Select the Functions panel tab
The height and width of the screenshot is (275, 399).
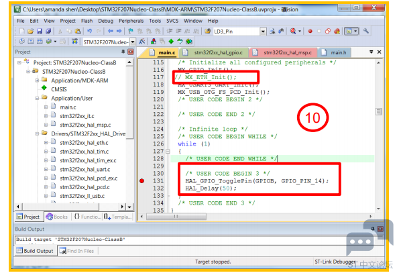87,217
